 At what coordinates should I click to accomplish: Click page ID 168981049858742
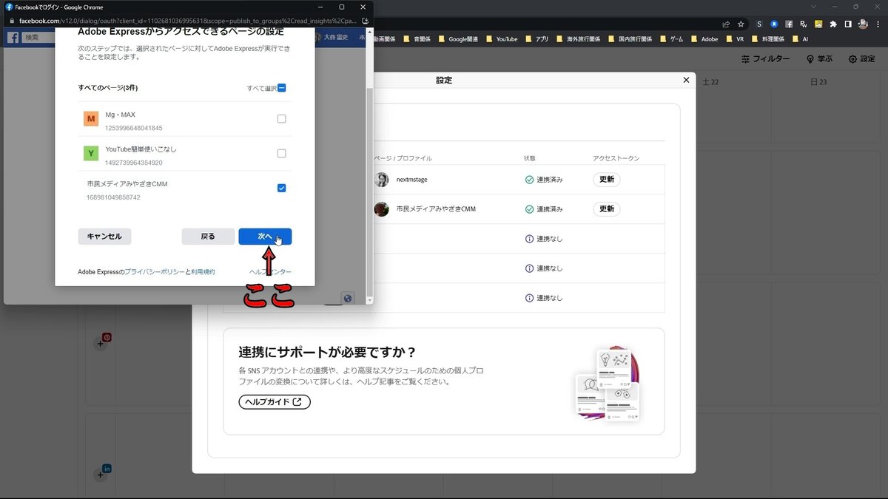[x=113, y=197]
